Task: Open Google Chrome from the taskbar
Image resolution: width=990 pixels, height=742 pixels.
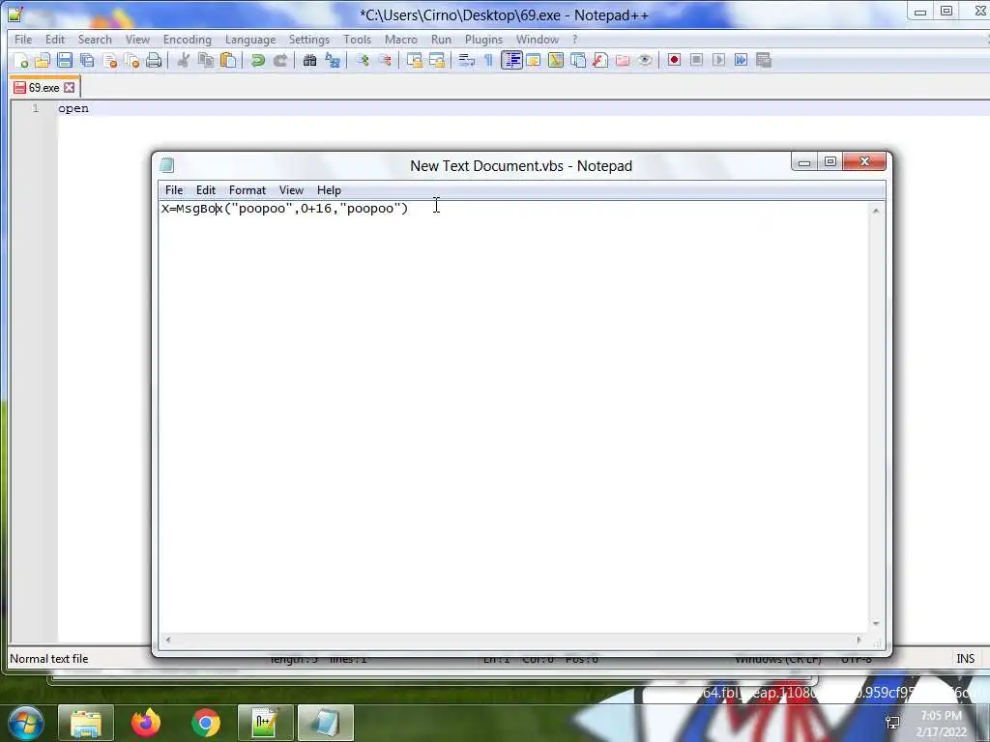Action: pyautogui.click(x=205, y=723)
